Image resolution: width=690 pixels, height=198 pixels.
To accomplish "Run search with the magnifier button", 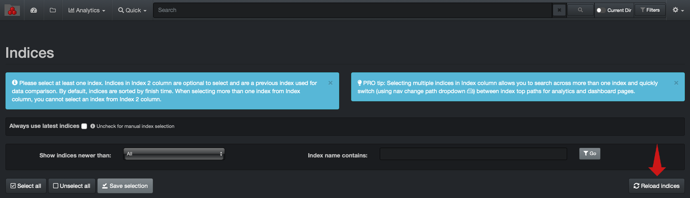I will (580, 10).
